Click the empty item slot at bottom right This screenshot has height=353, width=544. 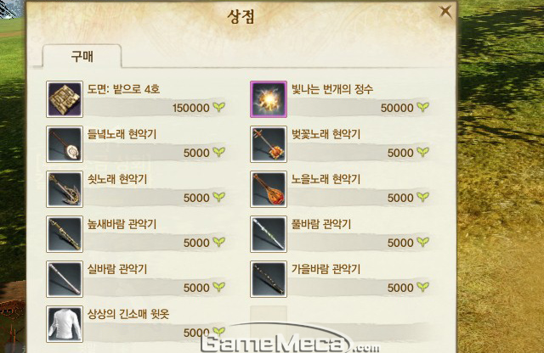(x=269, y=324)
